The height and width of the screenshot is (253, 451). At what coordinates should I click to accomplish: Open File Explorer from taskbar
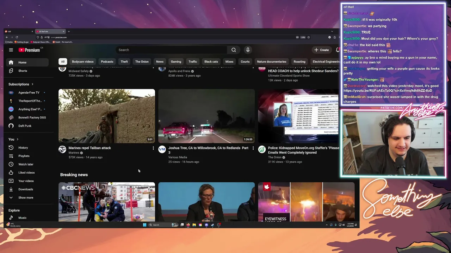point(194,225)
